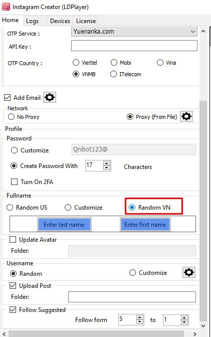Open the Devices tab
Viewport: 211px width, 337px height.
(x=60, y=21)
